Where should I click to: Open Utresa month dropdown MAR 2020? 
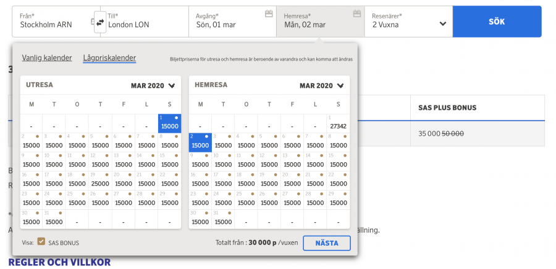pyautogui.click(x=153, y=85)
